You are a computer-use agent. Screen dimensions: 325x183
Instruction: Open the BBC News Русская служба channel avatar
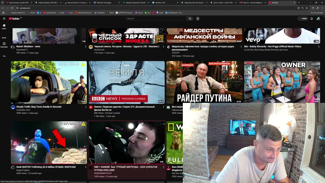(91, 107)
